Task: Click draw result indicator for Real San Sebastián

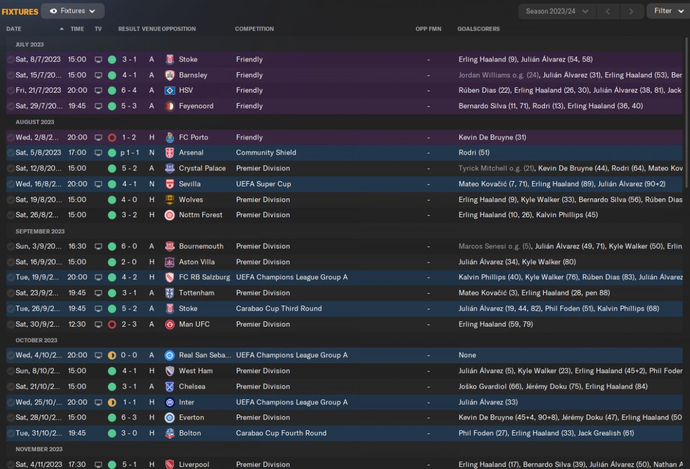Action: point(112,355)
